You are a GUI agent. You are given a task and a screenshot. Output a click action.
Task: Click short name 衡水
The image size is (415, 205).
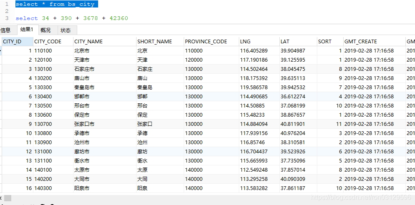[160, 160]
